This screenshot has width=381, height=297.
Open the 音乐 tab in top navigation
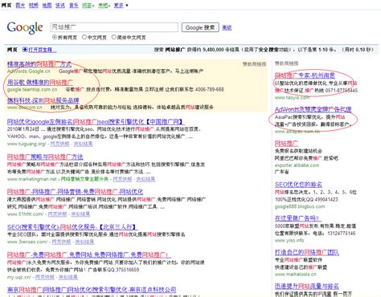[74, 5]
